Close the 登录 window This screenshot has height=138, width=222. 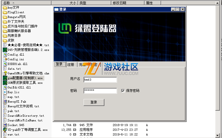tap(183, 9)
